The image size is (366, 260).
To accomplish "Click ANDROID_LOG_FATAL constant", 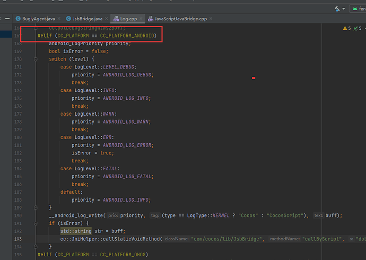I will [127, 177].
